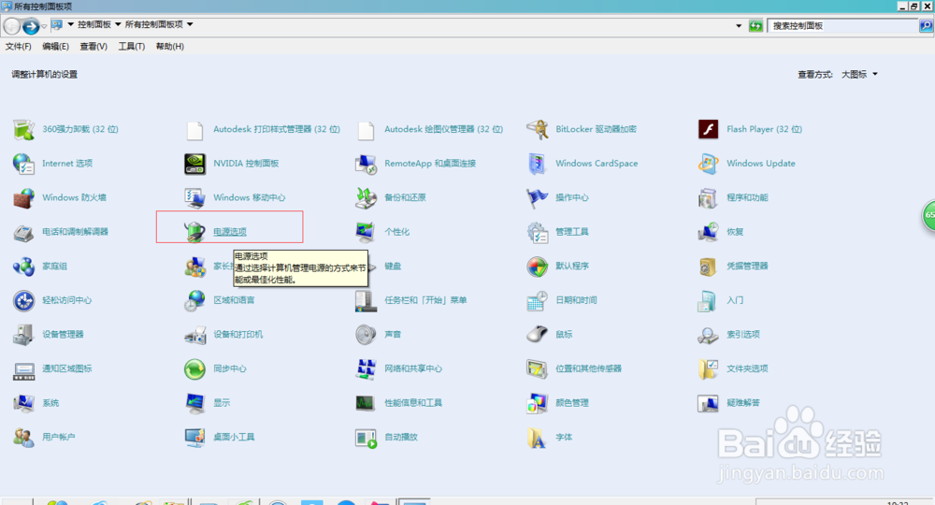Click the Windows Update icon
The height and width of the screenshot is (505, 935).
point(708,164)
